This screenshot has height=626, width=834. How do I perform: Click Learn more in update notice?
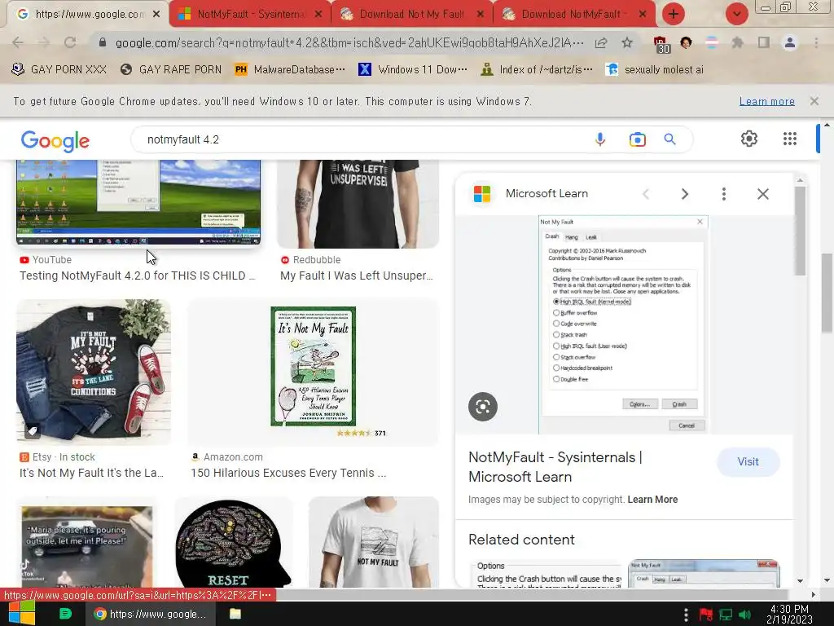coord(767,101)
